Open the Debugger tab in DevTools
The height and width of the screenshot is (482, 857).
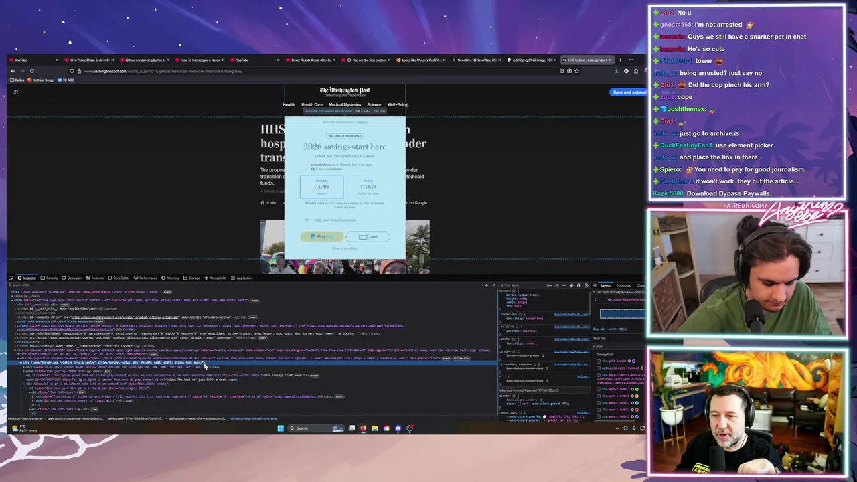(73, 278)
